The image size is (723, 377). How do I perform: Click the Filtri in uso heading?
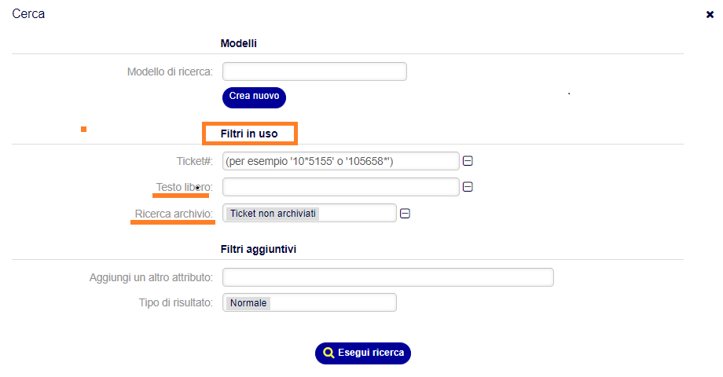point(249,134)
